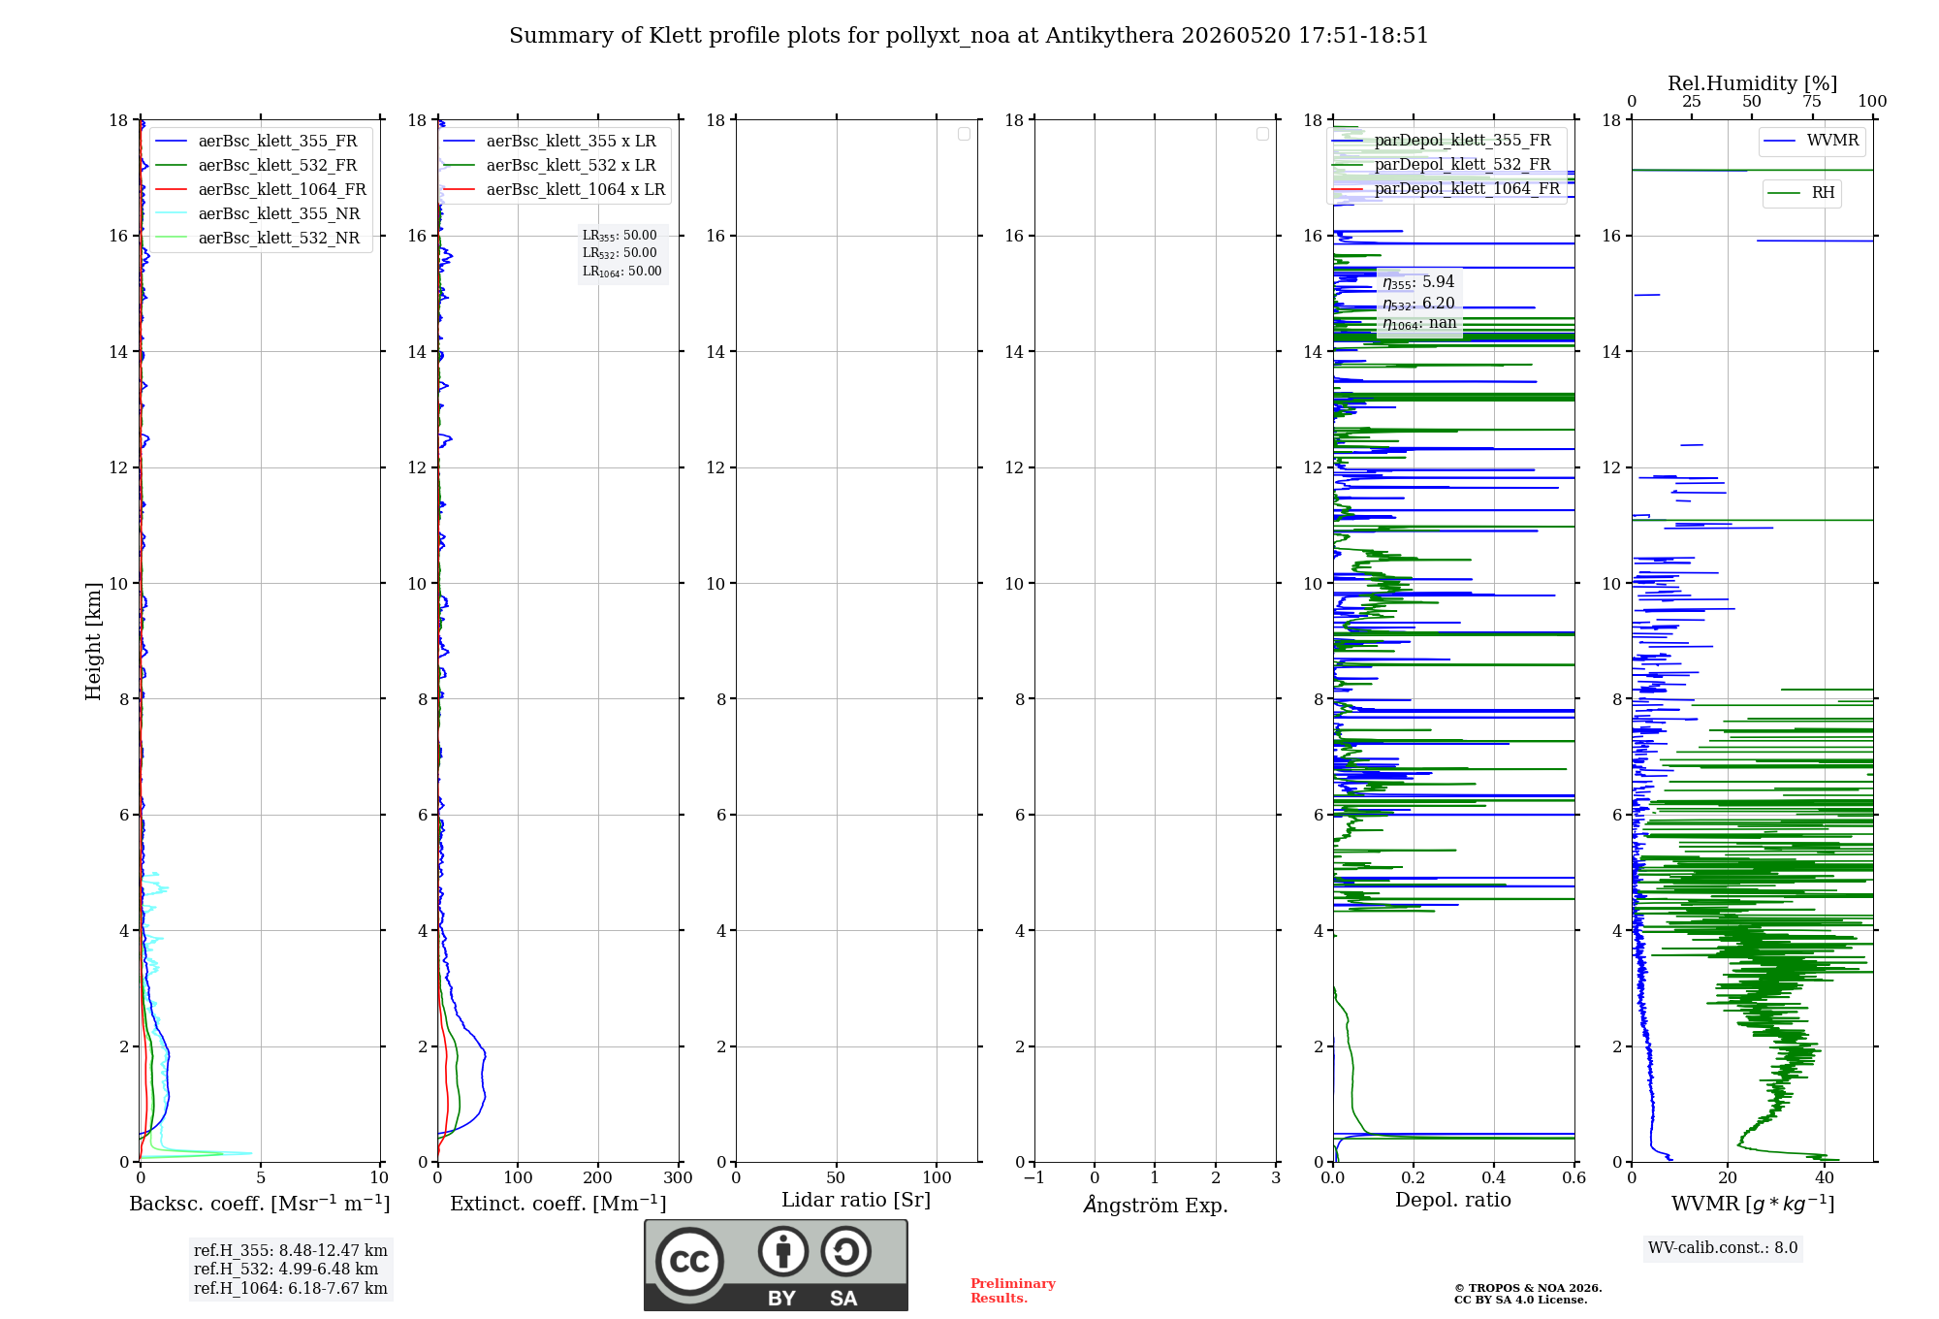Click the 0.6 tick on Depol. ratio axis
Image resolution: width=1939 pixels, height=1319 pixels.
[1574, 1178]
